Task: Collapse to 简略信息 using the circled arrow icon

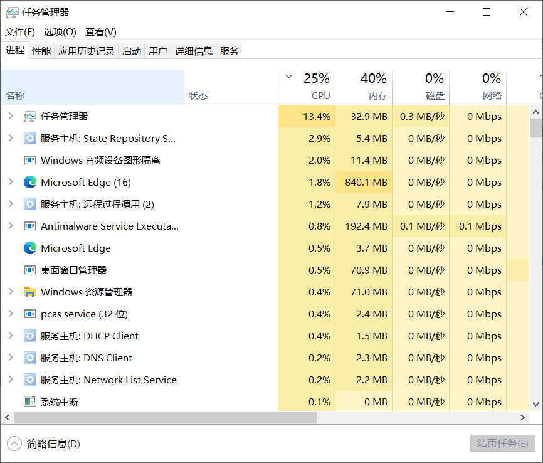Action: tap(14, 444)
